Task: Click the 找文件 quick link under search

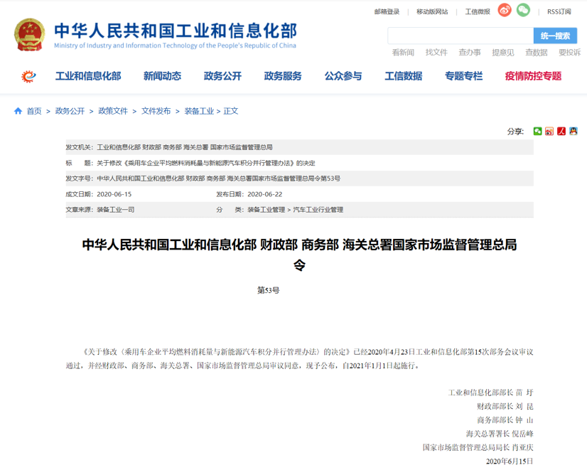Action: (x=436, y=53)
